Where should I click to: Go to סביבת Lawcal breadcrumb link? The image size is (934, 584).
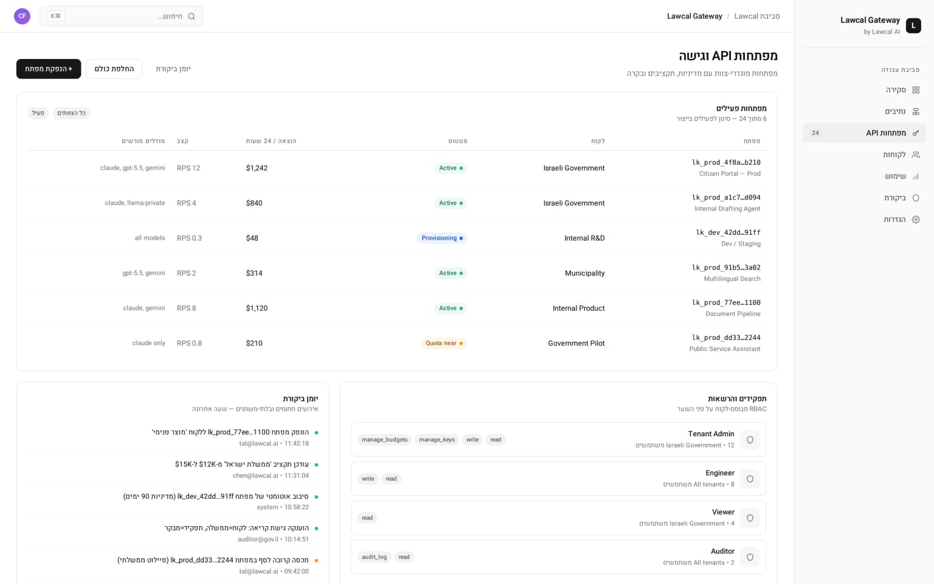click(757, 16)
